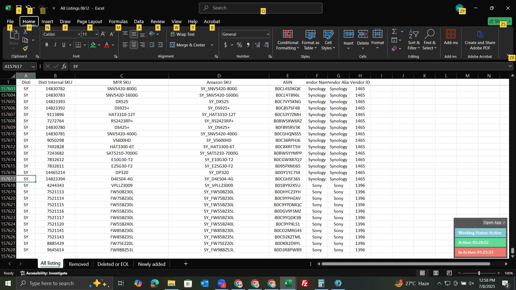Expand Format as Table menu
The height and width of the screenshot is (290, 516).
point(310,40)
